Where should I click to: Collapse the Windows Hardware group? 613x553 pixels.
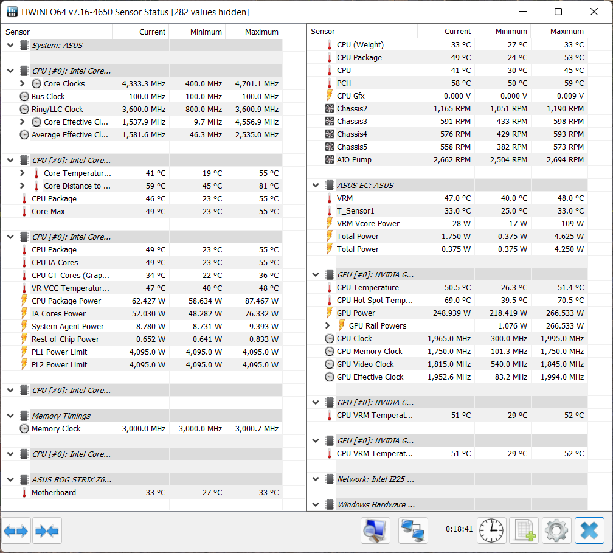pyautogui.click(x=316, y=504)
